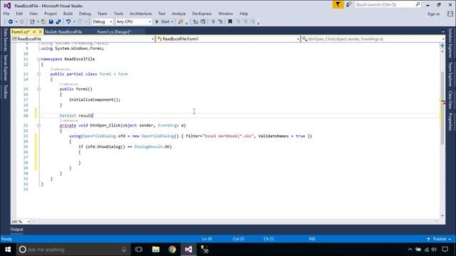Click the Uncomment selected lines icon
The width and height of the screenshot is (456, 256).
pyautogui.click(x=220, y=22)
